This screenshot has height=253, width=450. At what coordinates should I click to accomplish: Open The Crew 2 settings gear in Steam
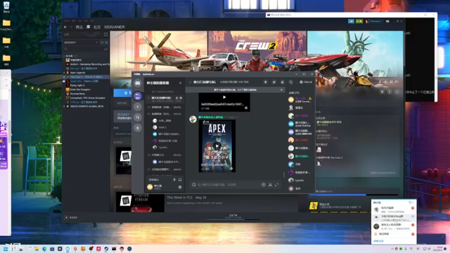coord(382,92)
